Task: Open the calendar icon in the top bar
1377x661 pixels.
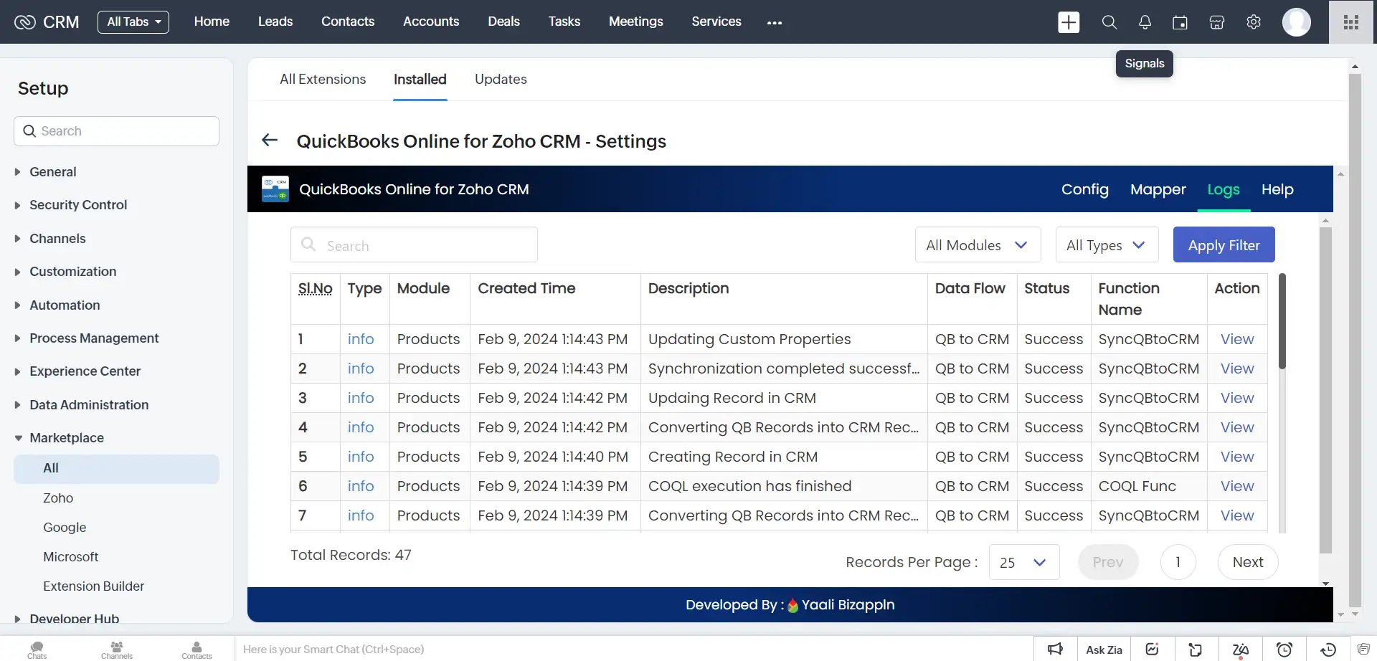Action: [x=1180, y=22]
